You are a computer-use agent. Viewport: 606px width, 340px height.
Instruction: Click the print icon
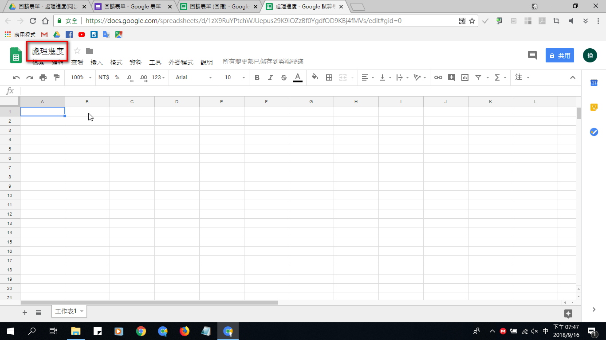click(43, 77)
